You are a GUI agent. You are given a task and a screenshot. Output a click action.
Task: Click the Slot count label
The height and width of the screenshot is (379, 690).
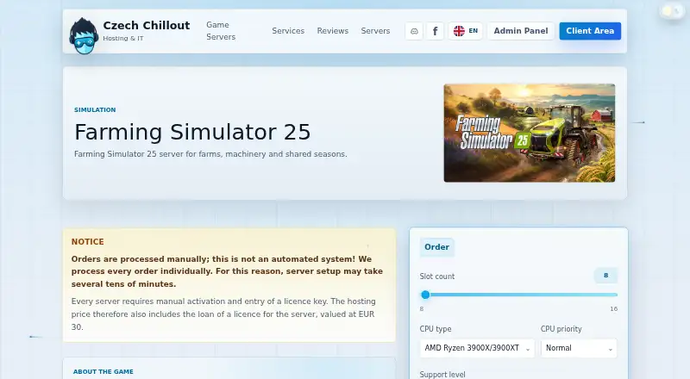(437, 276)
